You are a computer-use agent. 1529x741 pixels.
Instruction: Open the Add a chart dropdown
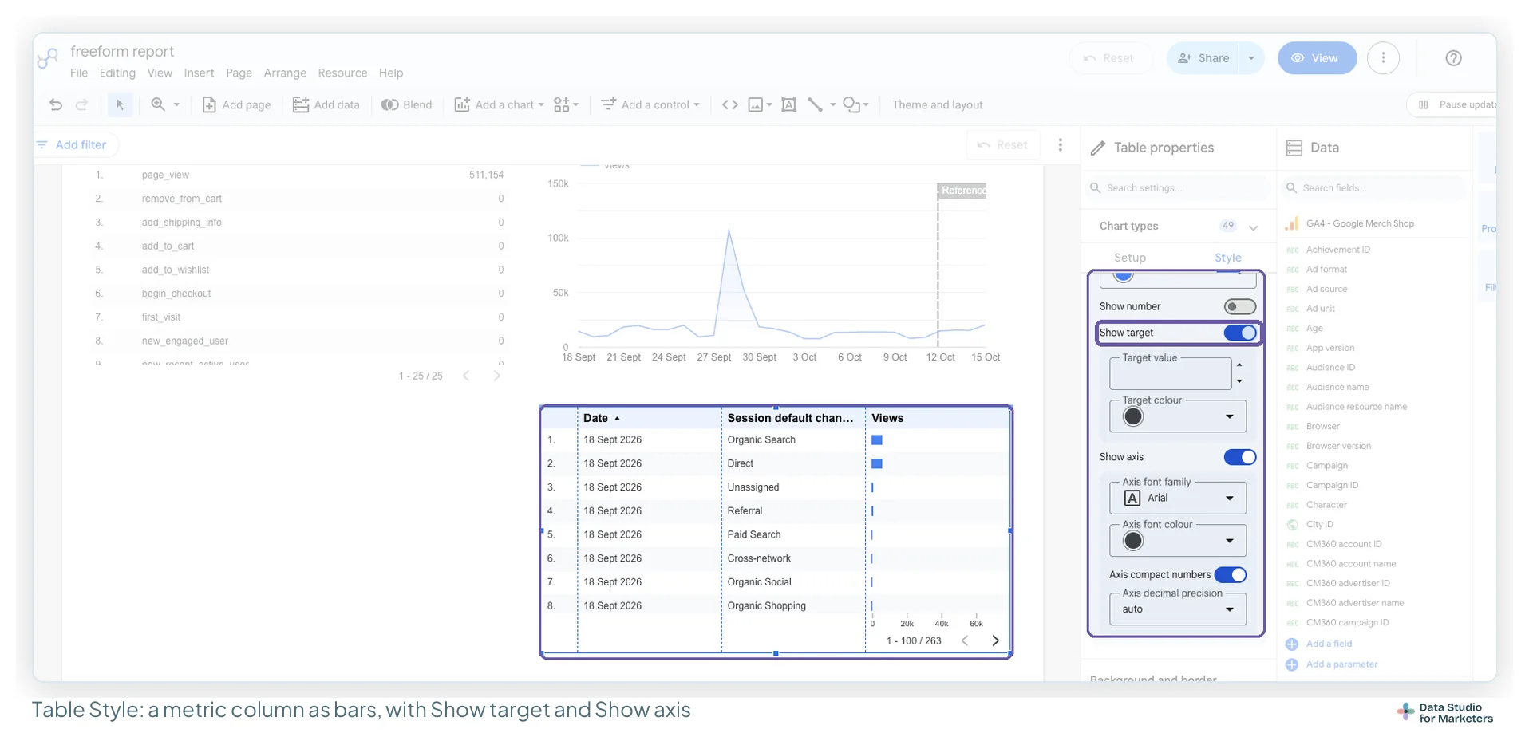(500, 104)
